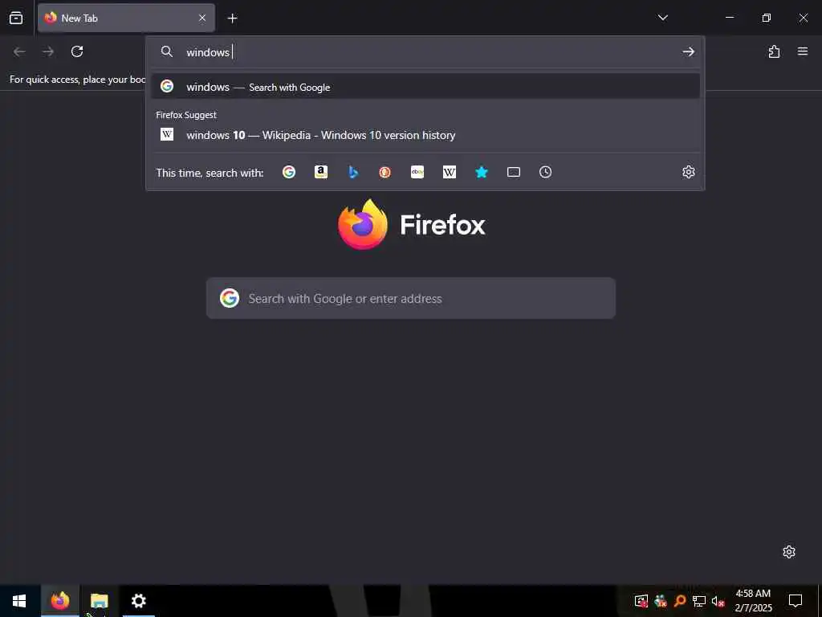Screen dimensions: 822x617
Task: Personalize New Tab with page gear icon
Action: [x=789, y=552]
